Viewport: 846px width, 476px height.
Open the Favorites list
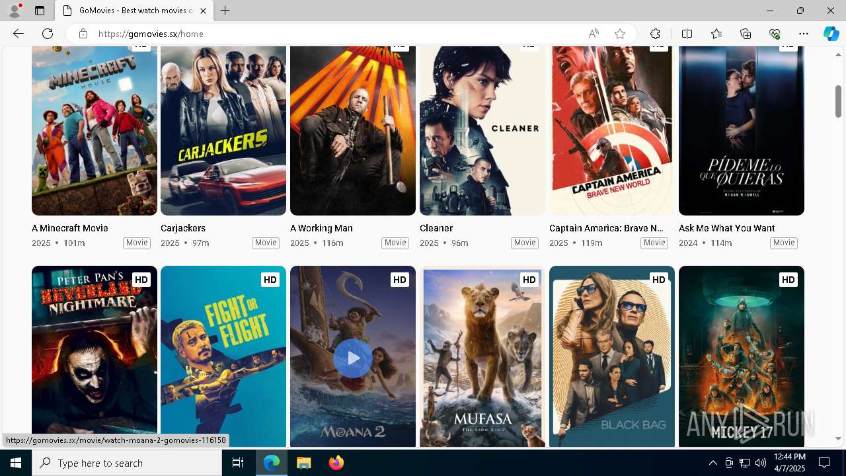tap(716, 34)
